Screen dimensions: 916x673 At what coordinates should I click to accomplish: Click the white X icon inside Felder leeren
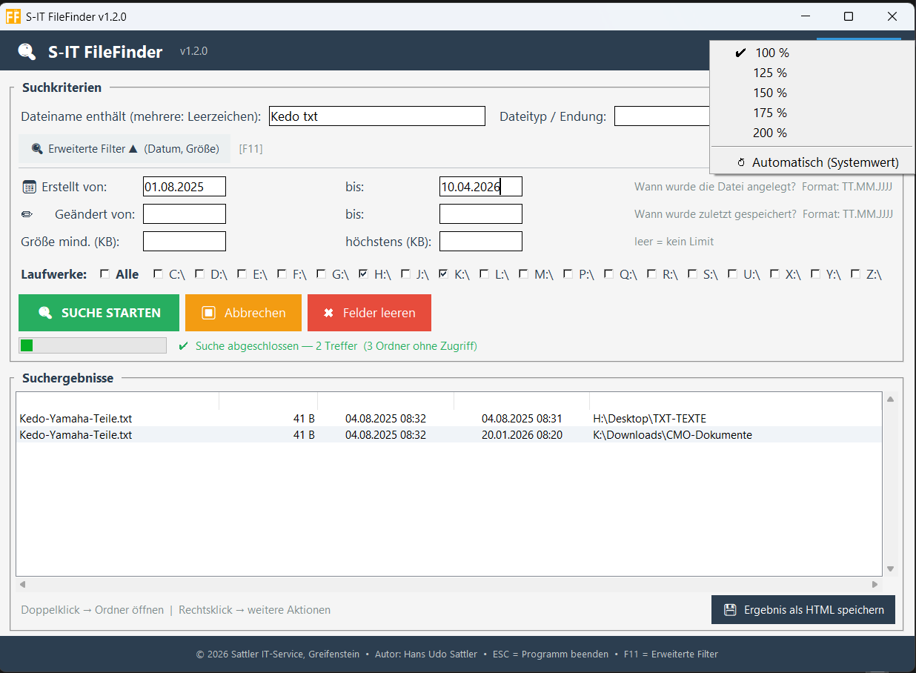coord(329,313)
